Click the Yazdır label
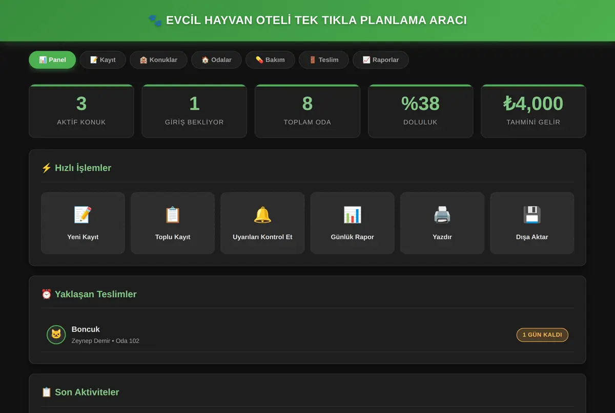The image size is (615, 413). [x=442, y=237]
